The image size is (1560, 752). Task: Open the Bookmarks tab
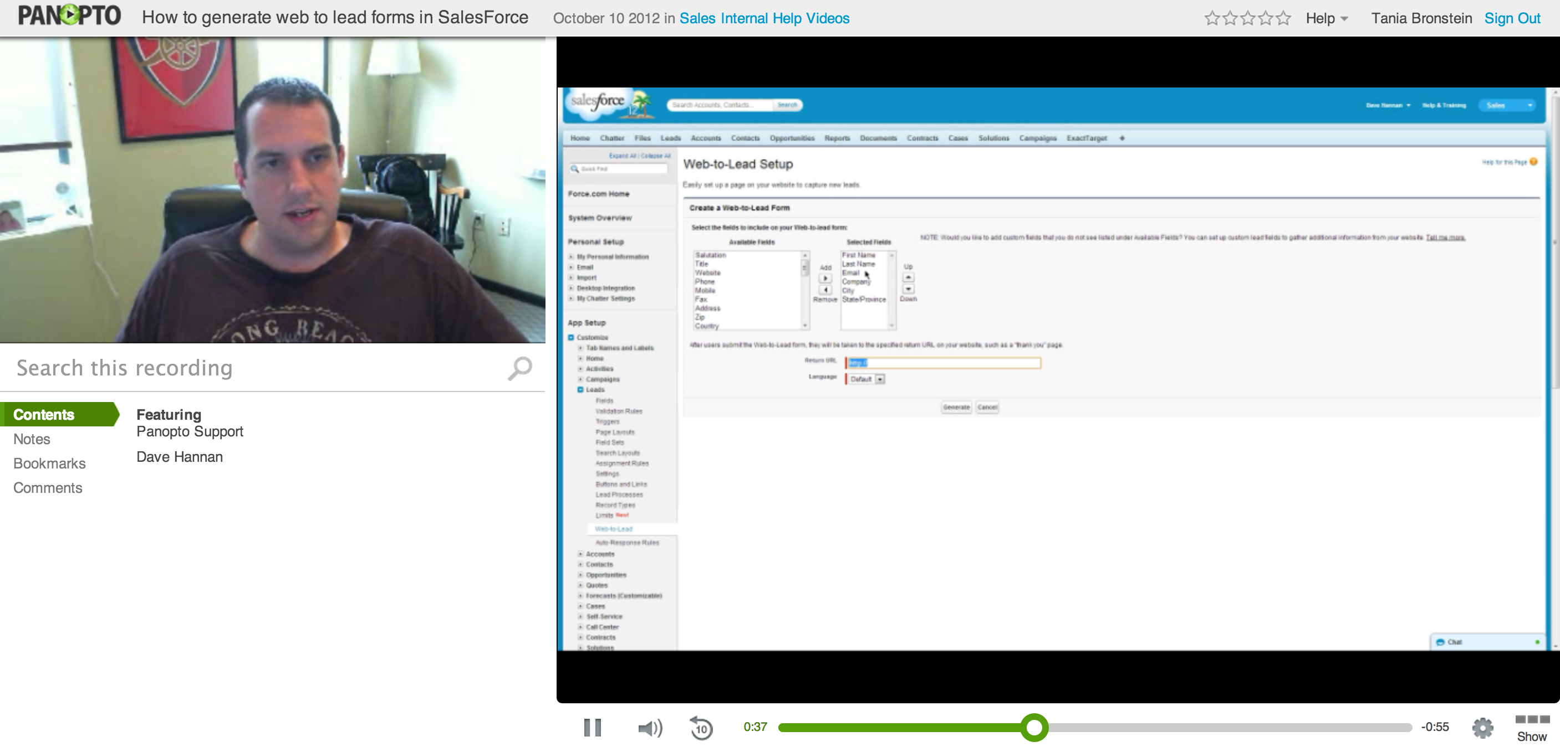coord(49,463)
